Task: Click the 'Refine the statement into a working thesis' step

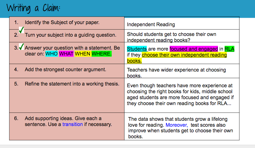Action: [x=72, y=84]
